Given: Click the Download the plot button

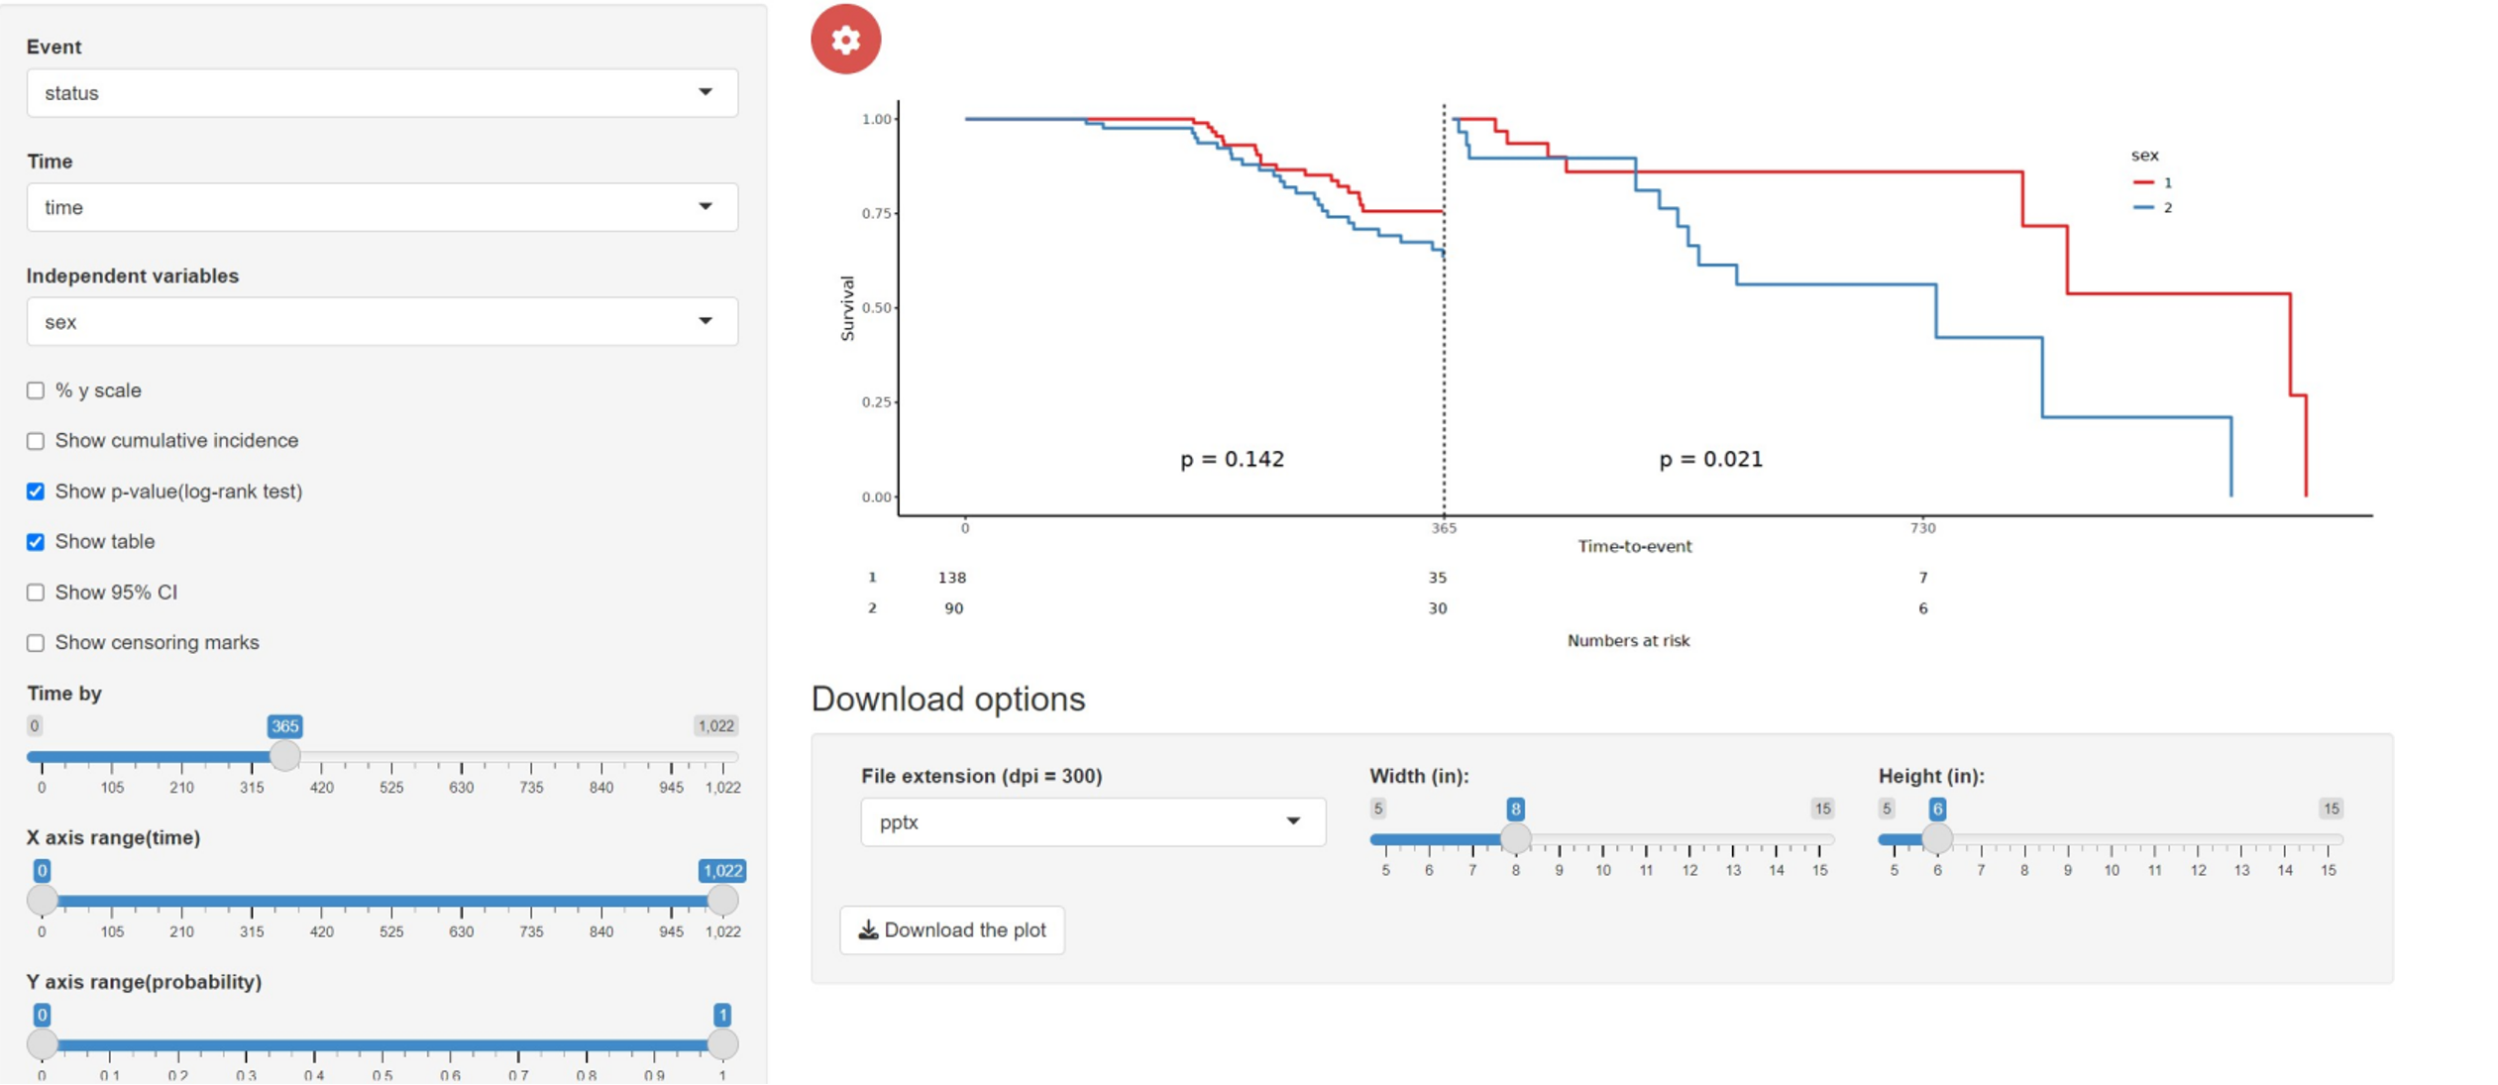Looking at the screenshot, I should (x=951, y=929).
